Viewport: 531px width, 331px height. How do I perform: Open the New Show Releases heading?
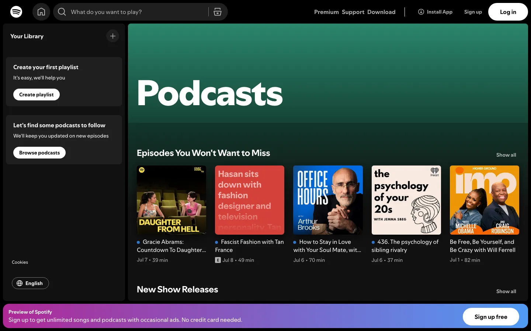(x=177, y=289)
